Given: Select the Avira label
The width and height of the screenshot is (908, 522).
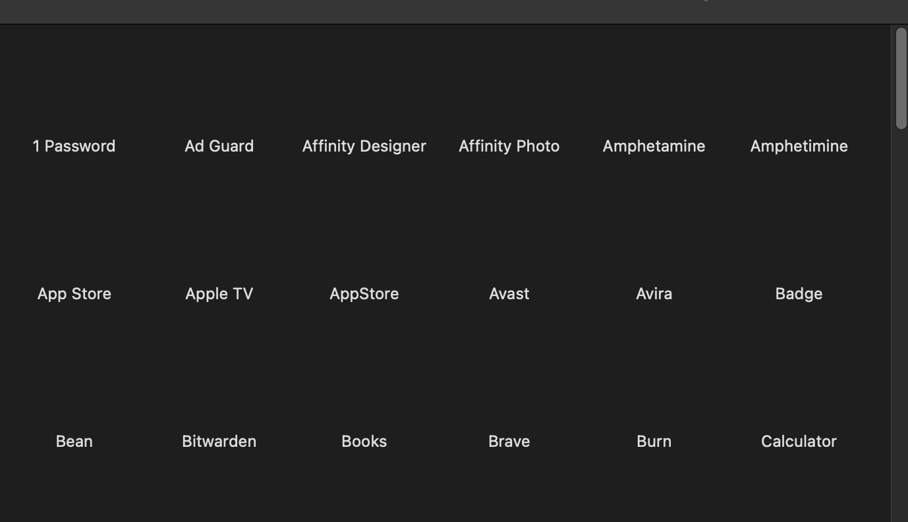Looking at the screenshot, I should 654,293.
